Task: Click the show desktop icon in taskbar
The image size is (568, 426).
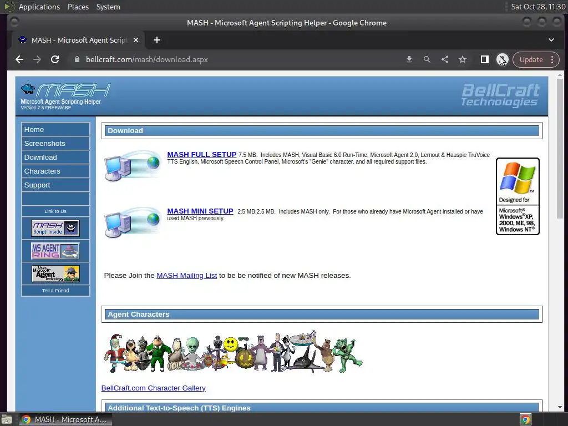Action: 7,419
